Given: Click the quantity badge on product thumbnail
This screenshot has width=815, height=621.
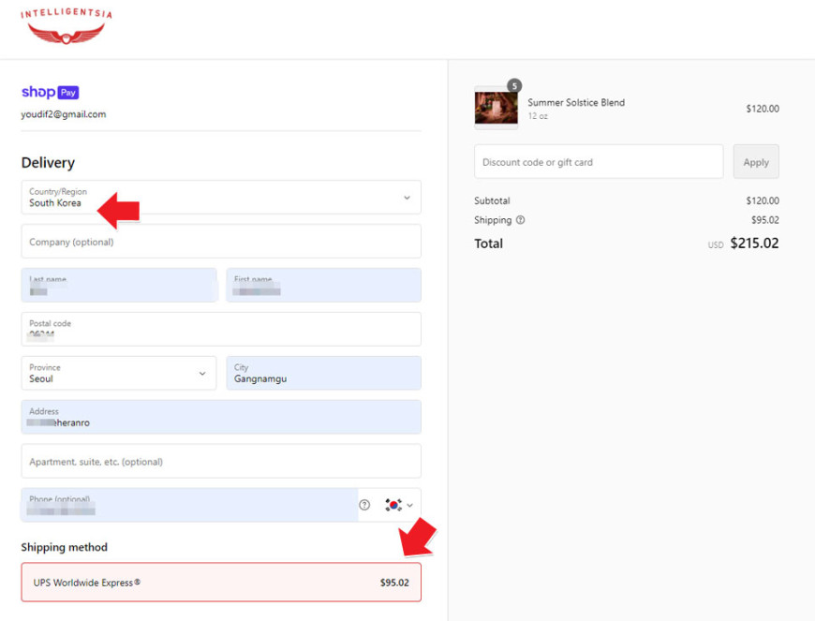Looking at the screenshot, I should click(x=514, y=86).
